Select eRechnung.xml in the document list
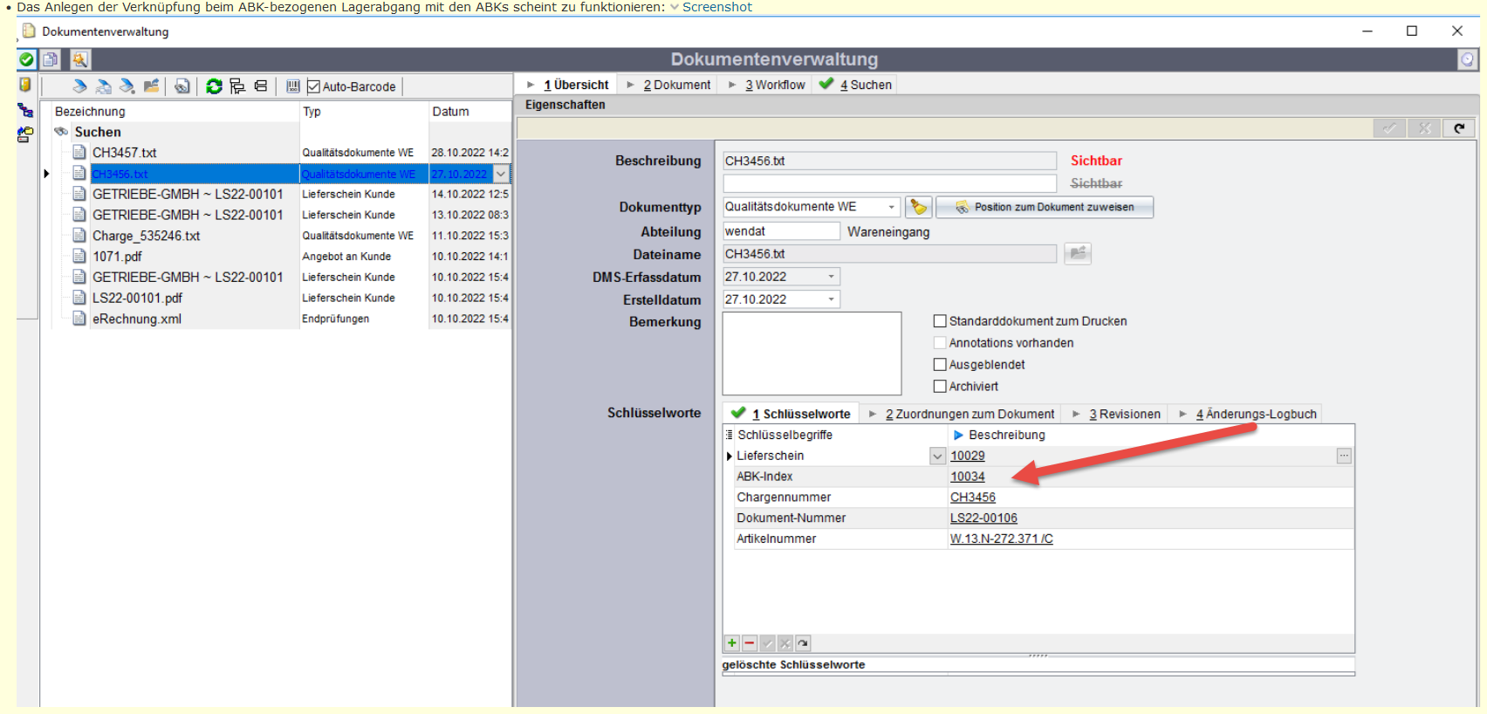 (136, 319)
